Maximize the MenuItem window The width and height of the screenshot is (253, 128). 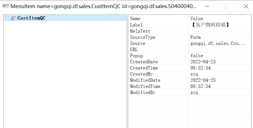(x=226, y=6)
